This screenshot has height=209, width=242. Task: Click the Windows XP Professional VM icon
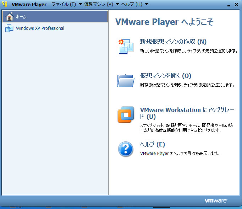[9, 28]
